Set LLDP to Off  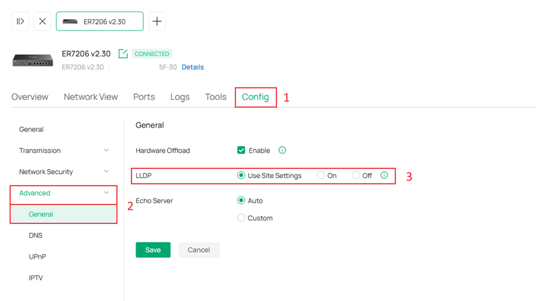pos(356,175)
